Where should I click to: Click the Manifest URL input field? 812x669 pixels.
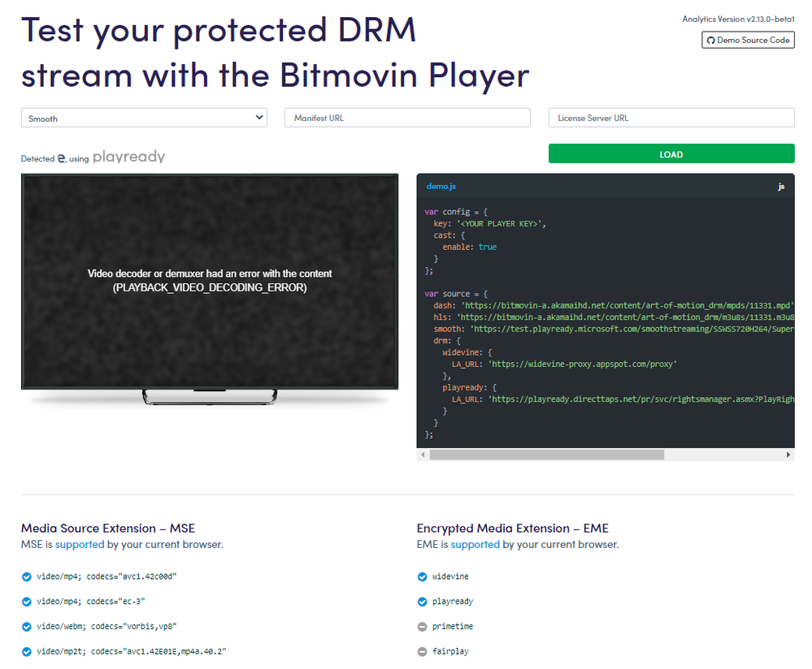407,118
